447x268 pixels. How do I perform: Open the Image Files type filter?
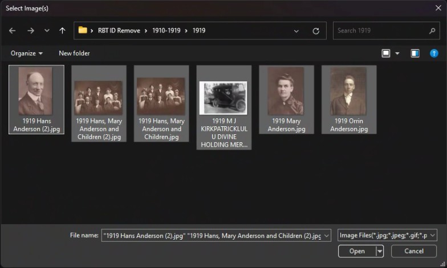[387, 236]
